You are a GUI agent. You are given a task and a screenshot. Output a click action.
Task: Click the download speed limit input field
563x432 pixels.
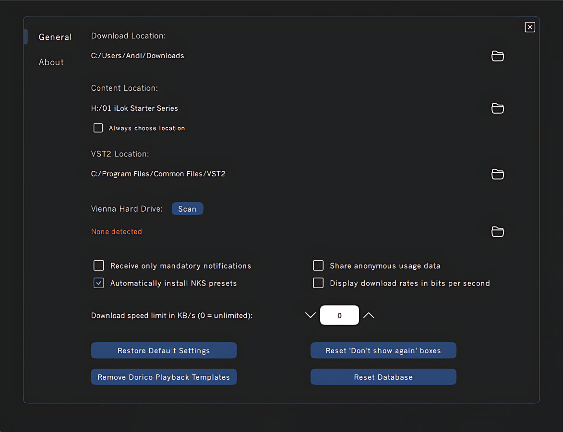click(x=339, y=315)
